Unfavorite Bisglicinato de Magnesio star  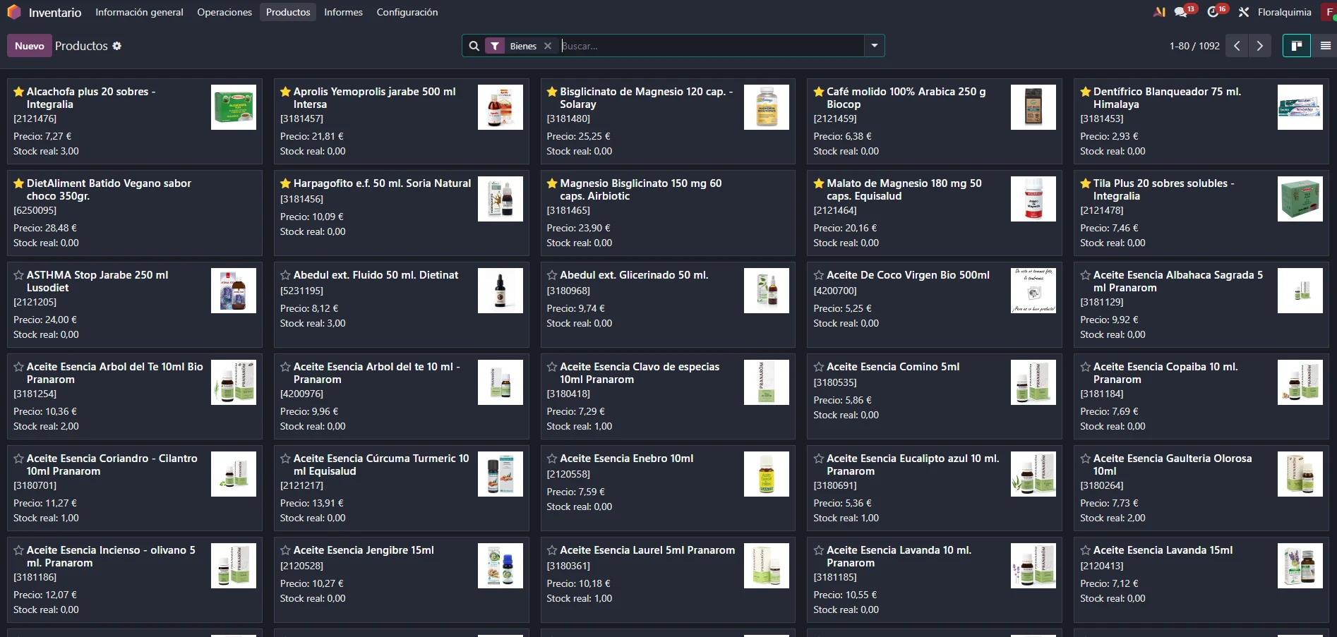point(552,92)
